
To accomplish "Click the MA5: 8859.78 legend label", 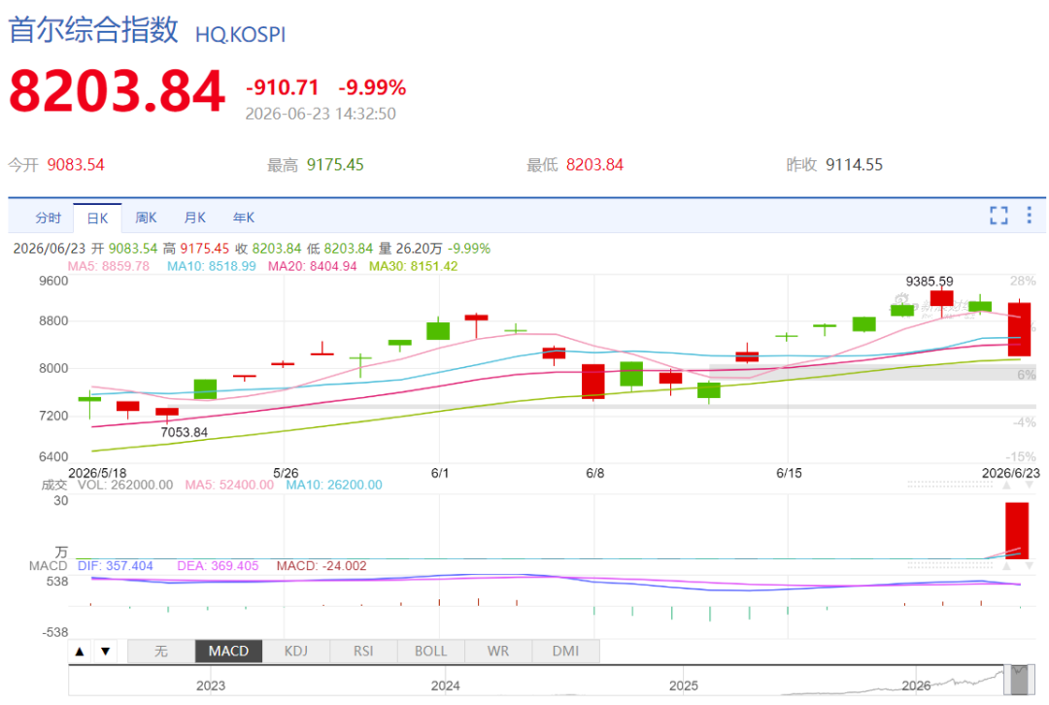I will (x=109, y=266).
